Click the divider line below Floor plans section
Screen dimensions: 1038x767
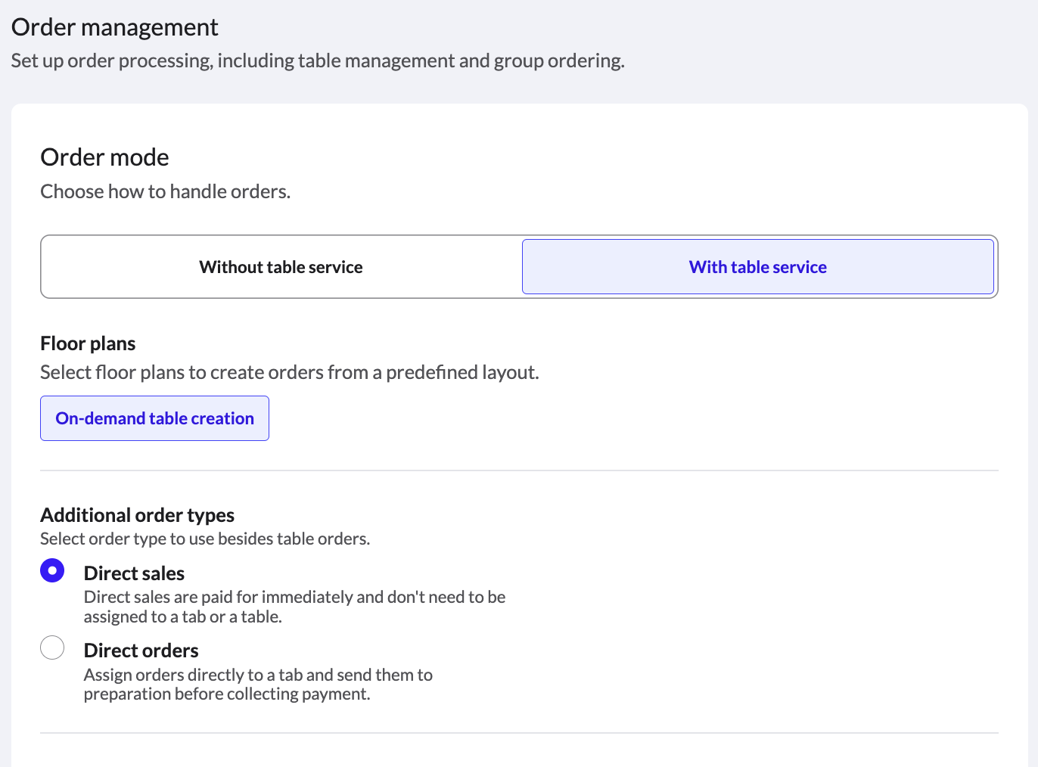(x=519, y=470)
